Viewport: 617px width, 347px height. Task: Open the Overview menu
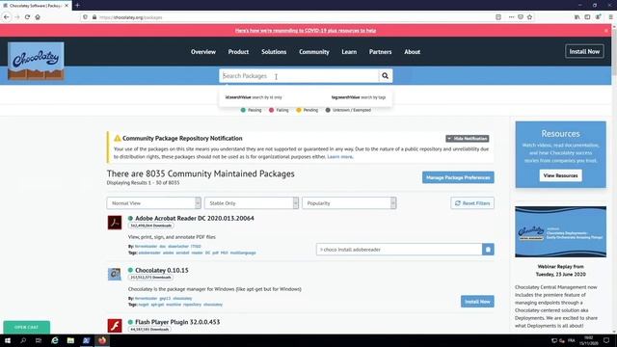[x=203, y=51]
